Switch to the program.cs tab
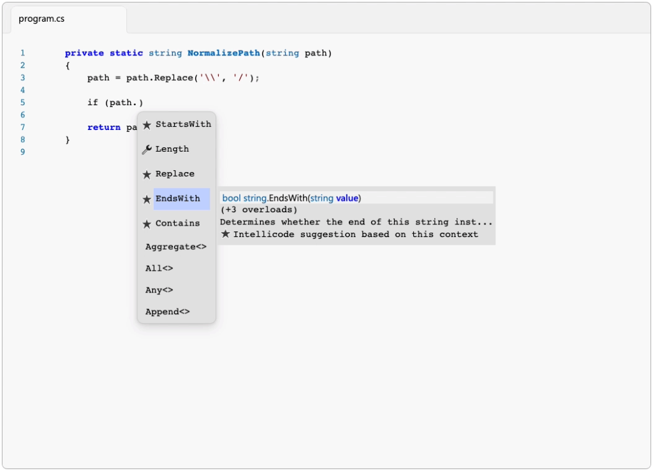Screen dimensions: 653x471 tap(41, 18)
